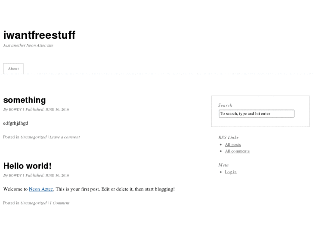
Task: Open Uncategorized category under the "something" post
Action: [33, 137]
